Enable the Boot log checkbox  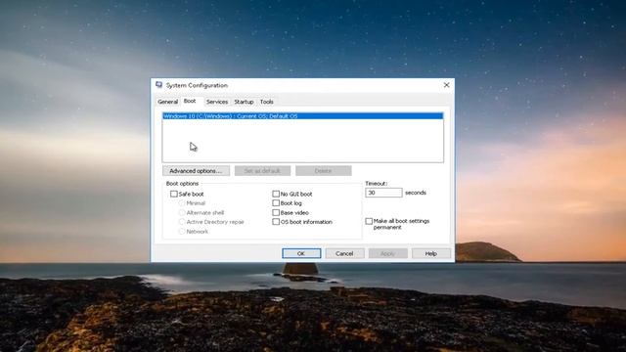point(276,203)
